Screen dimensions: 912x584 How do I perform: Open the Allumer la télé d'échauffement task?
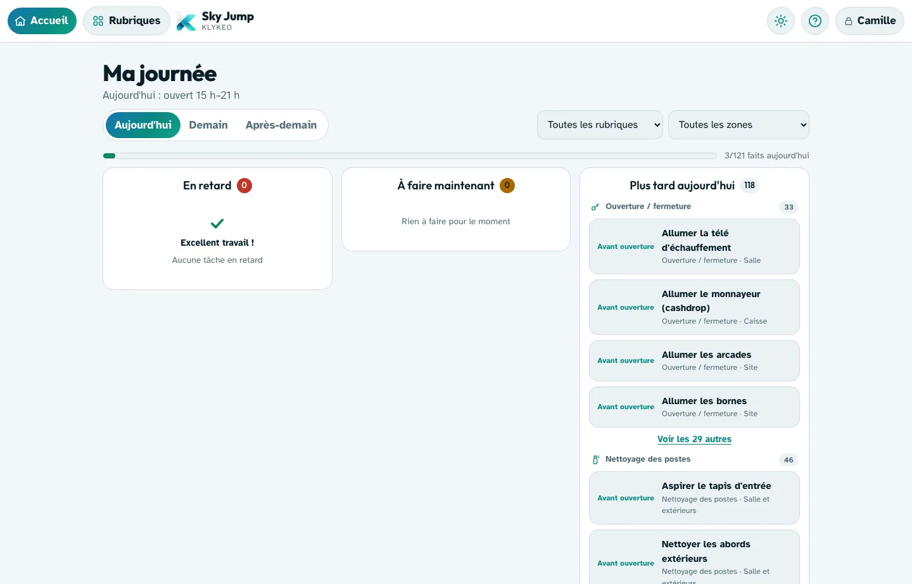[x=694, y=246]
